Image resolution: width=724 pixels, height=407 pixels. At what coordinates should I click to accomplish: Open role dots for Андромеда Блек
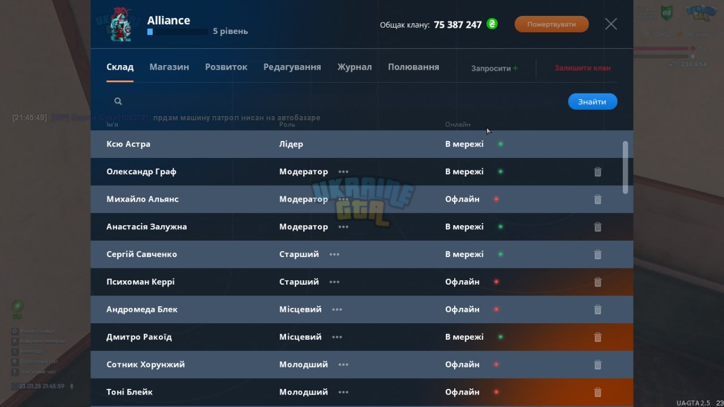pos(337,310)
